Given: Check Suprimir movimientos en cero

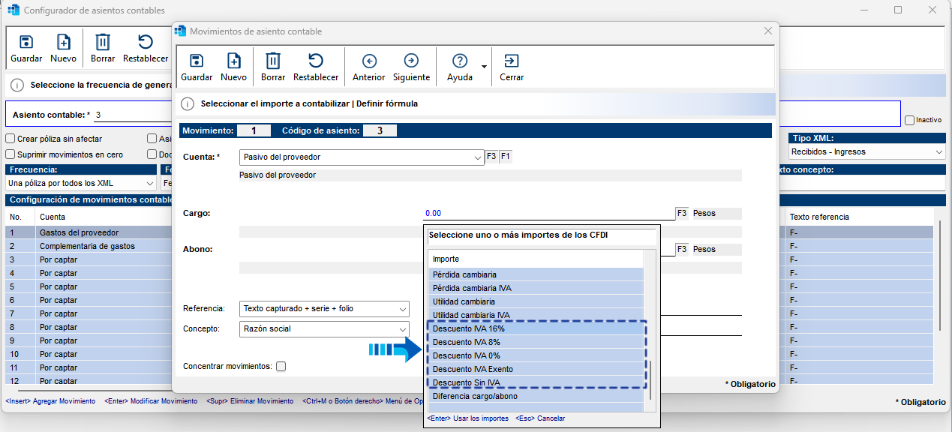Looking at the screenshot, I should tap(11, 154).
